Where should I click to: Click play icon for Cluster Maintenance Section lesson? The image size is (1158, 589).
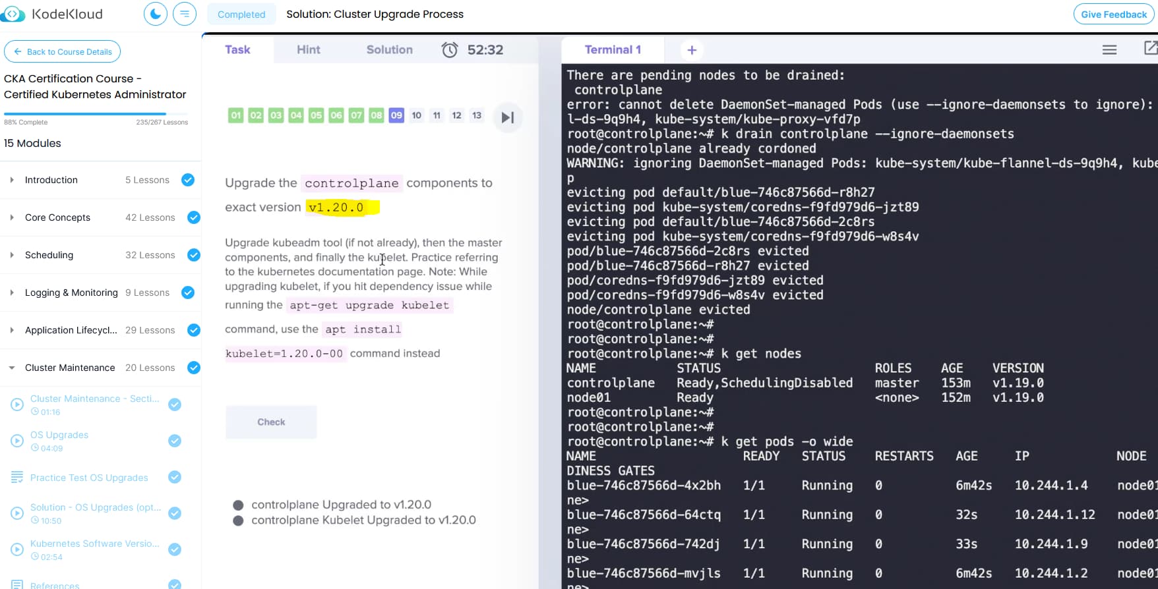[17, 405]
